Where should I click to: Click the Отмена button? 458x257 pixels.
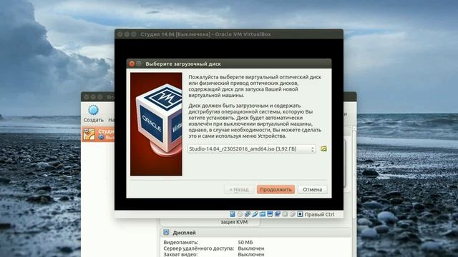[x=312, y=189]
